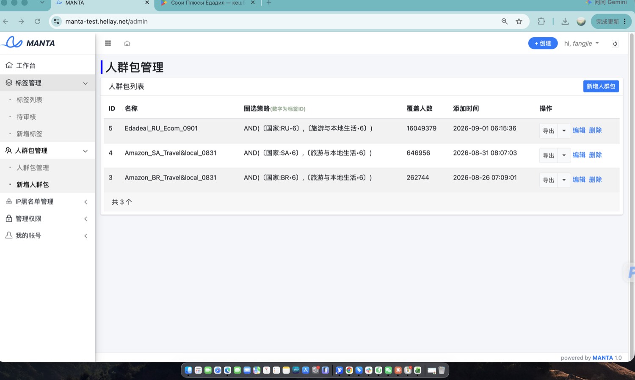The height and width of the screenshot is (380, 635).
Task: Go back with browser back arrow
Action: pyautogui.click(x=6, y=21)
